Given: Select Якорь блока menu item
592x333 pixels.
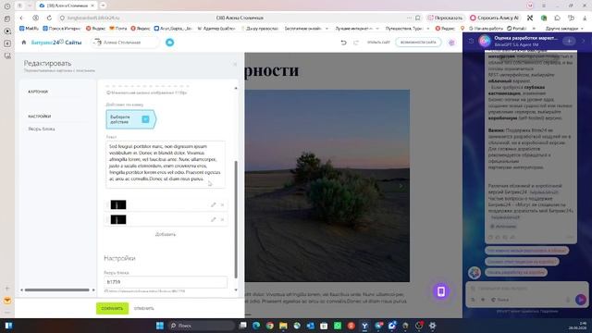Looking at the screenshot, I should click(42, 129).
